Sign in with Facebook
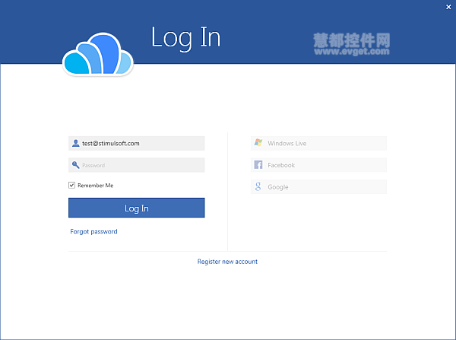Viewport: 456px width, 340px height. pyautogui.click(x=318, y=165)
